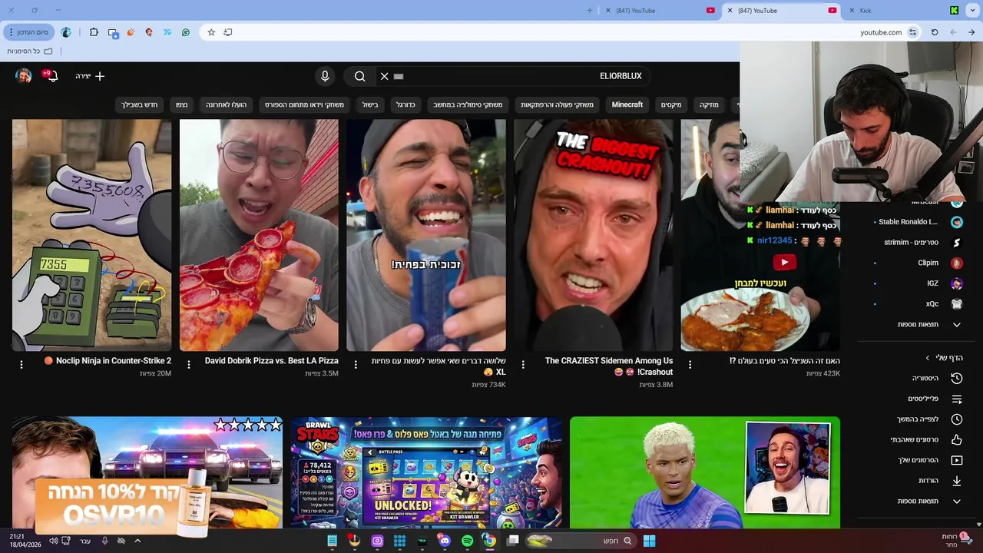
Task: Select the 'משחקי סימולציה במחשב' filter chip
Action: pos(468,104)
